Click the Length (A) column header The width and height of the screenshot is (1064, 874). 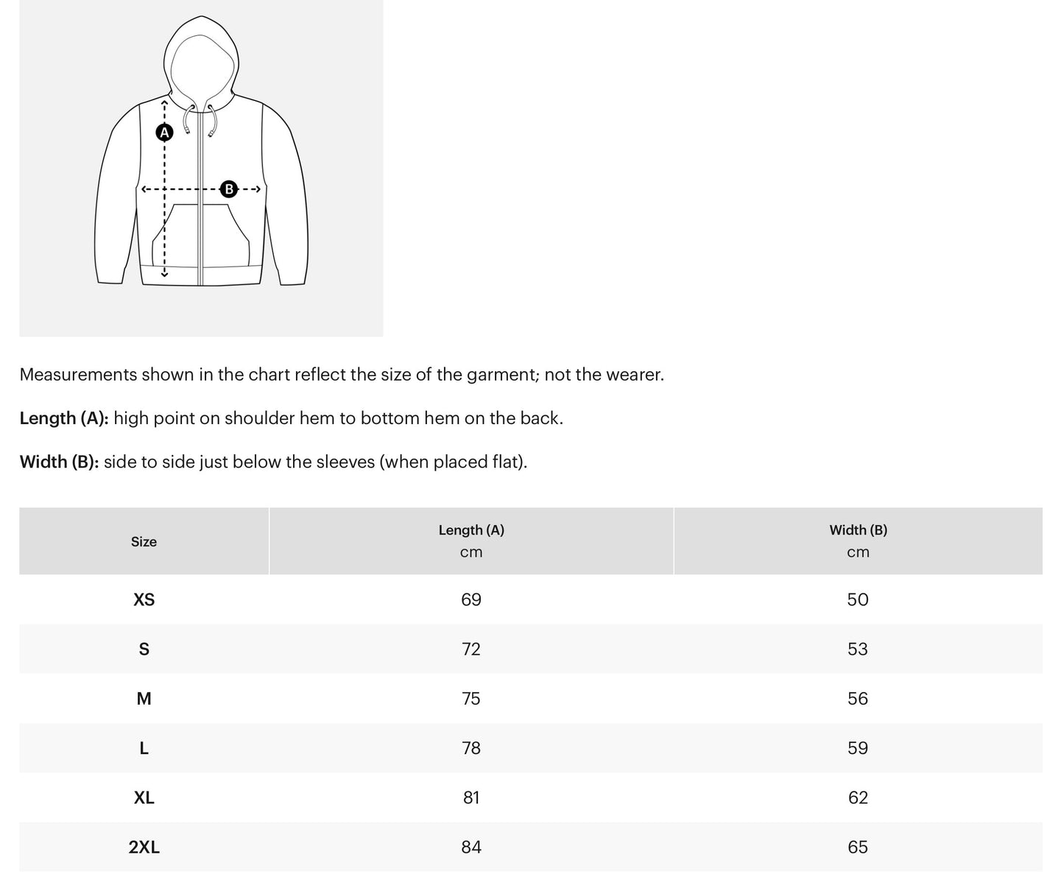pos(471,530)
